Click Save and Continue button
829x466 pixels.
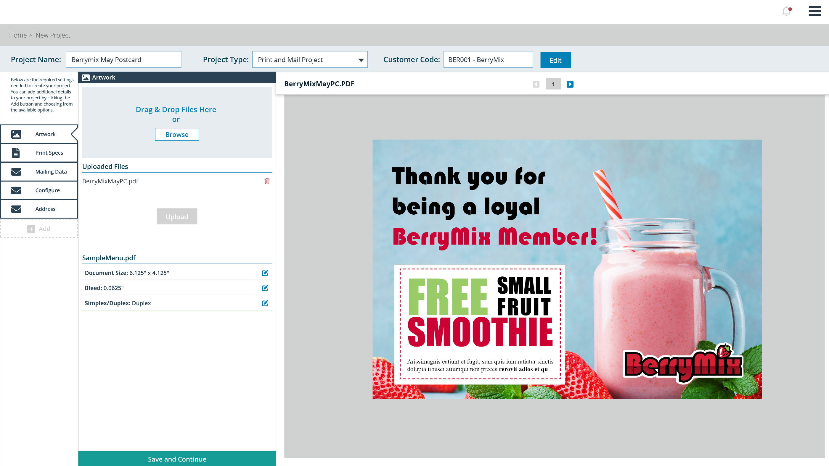click(x=176, y=459)
